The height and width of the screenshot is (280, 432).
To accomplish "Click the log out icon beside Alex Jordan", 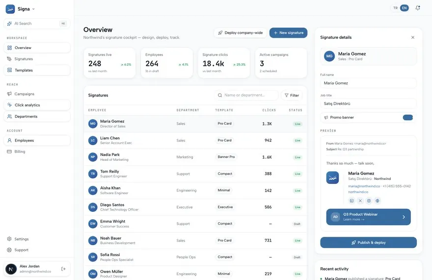I will pos(63,269).
